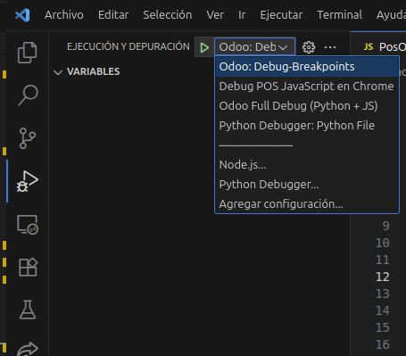Viewport: 406px width, 356px height.
Task: Collapse the VARIABLES section
Action: (x=58, y=72)
